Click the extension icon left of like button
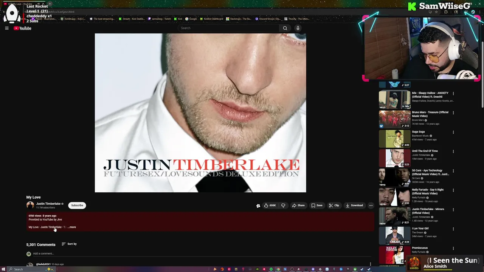This screenshot has width=484, height=272. 258,206
